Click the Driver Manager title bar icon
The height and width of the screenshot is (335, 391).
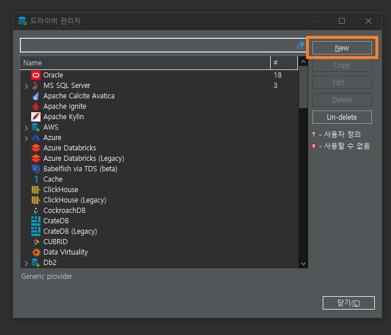[x=23, y=21]
